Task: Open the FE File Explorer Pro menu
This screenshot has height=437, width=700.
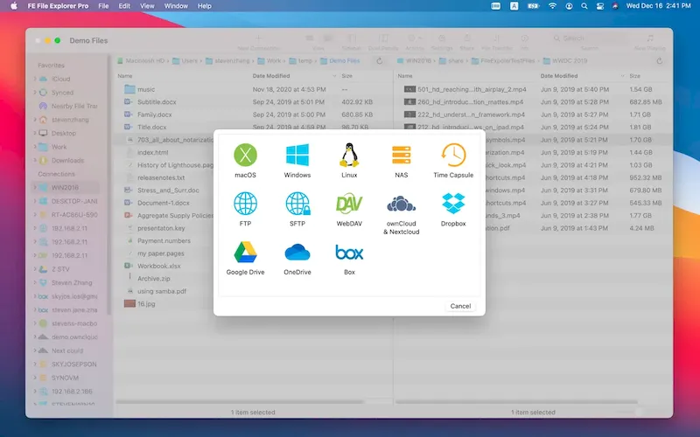Action: click(58, 6)
